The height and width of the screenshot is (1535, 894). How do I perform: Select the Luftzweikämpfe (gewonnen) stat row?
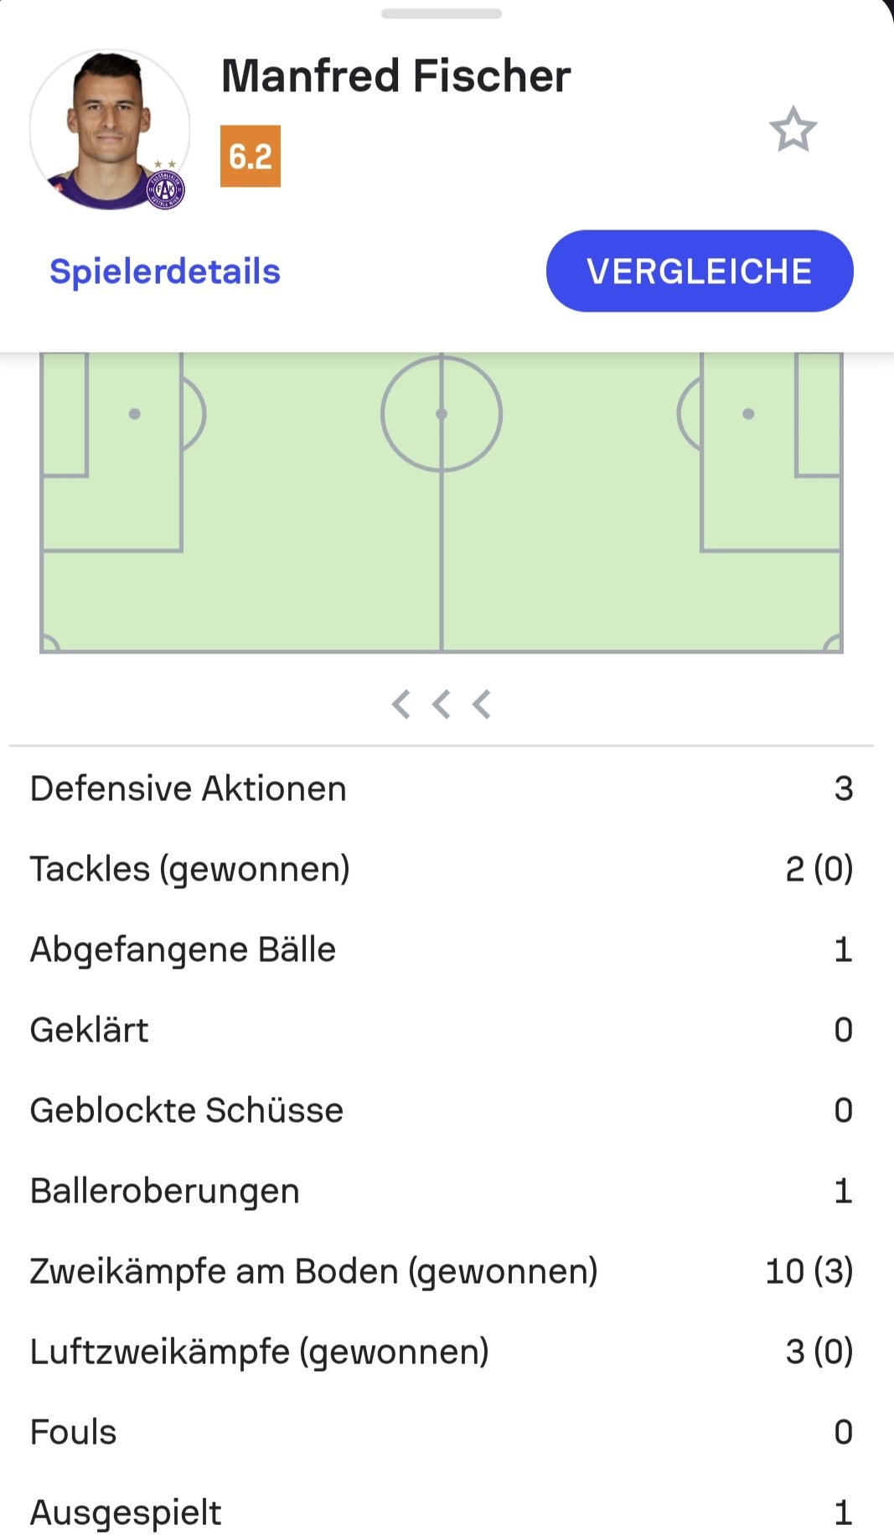[x=442, y=1352]
